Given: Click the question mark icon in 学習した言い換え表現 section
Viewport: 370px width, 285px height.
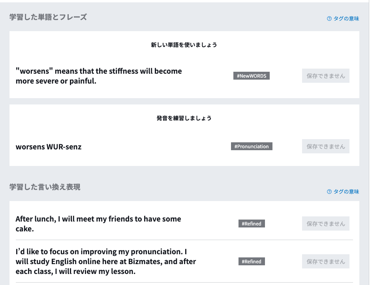Looking at the screenshot, I should 329,192.
